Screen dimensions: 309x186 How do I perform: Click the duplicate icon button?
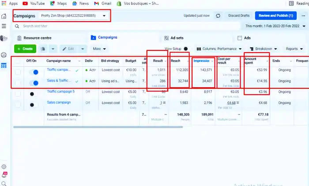pyautogui.click(x=43, y=49)
